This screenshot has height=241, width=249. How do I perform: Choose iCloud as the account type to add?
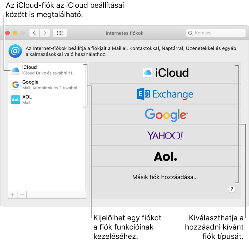(165, 73)
